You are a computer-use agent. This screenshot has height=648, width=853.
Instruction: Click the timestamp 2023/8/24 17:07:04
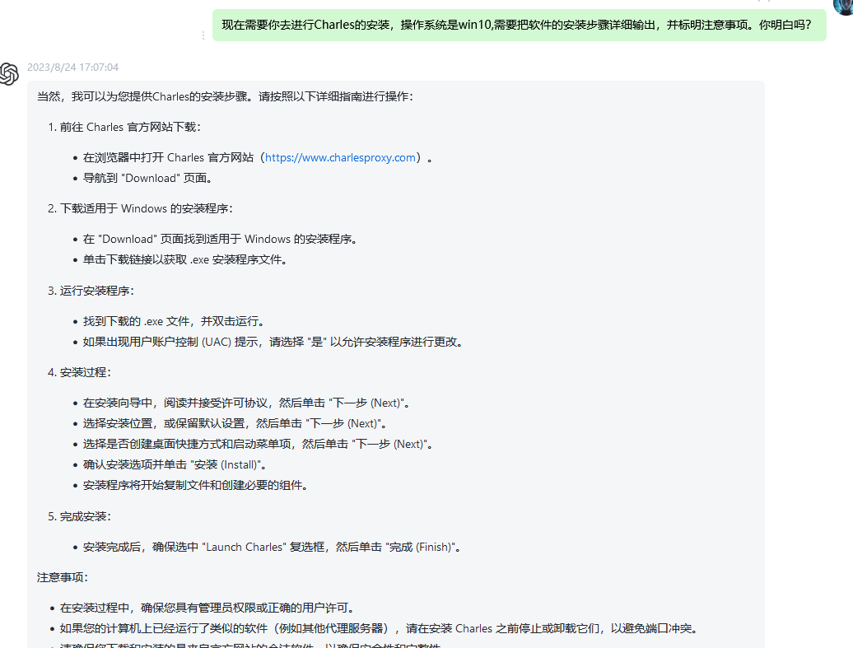tap(73, 67)
